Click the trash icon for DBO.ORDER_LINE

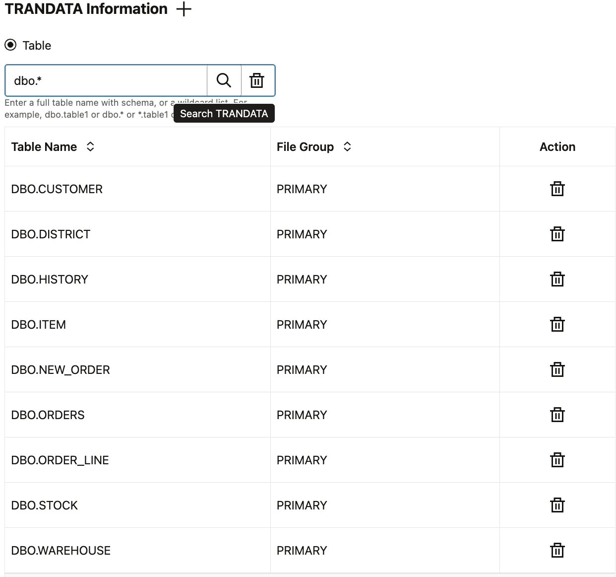557,460
